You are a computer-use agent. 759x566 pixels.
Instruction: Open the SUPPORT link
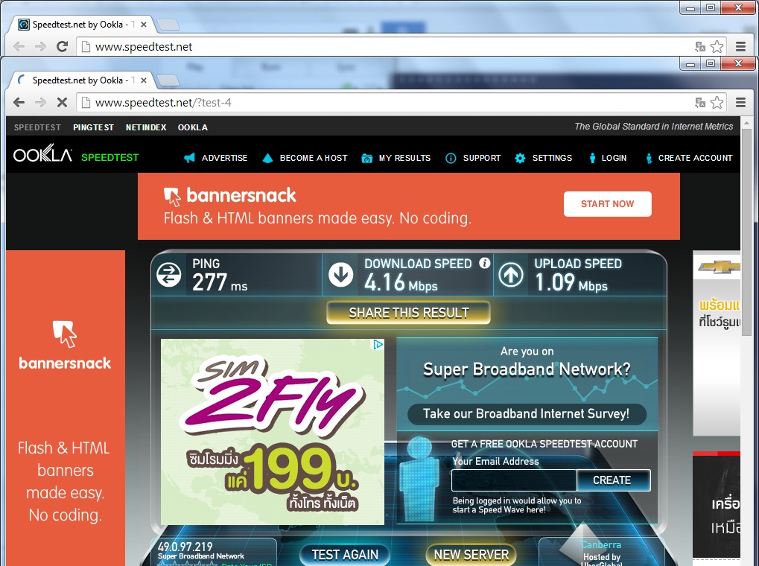[482, 158]
